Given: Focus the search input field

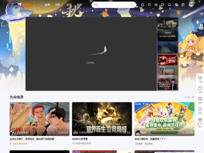Looking at the screenshot, I should coord(112,5).
